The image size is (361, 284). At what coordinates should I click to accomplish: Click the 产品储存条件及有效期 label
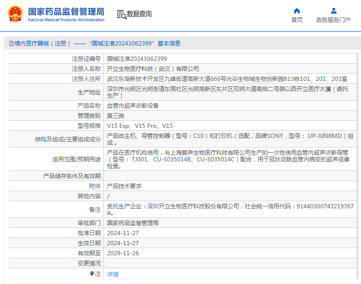[72, 176]
